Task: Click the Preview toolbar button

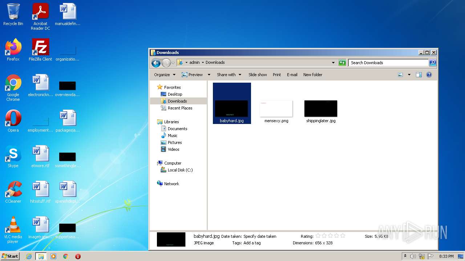Action: (193, 75)
